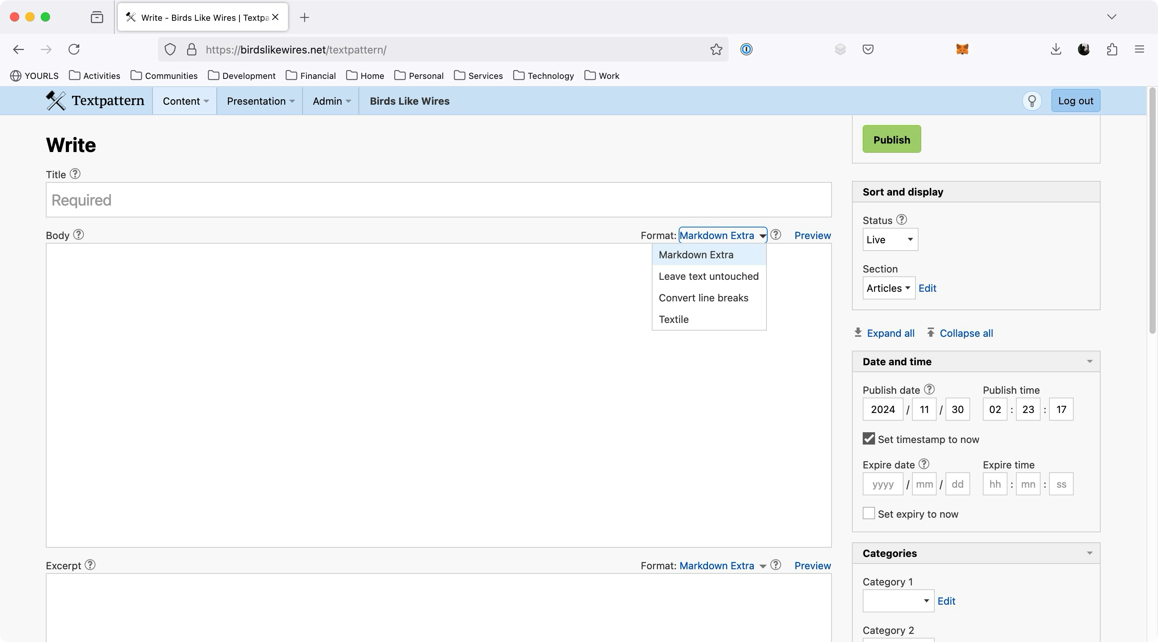Open the browser downloads icon
The width and height of the screenshot is (1158, 642).
coord(1056,49)
